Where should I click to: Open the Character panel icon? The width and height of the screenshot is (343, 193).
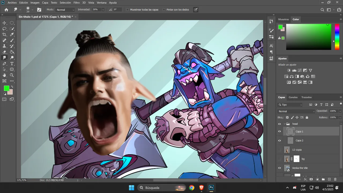[x=271, y=46]
